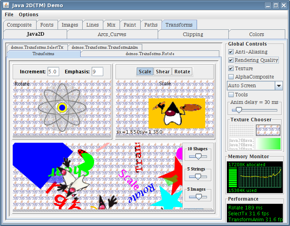
Task: Open the File menu
Action: [x=9, y=15]
